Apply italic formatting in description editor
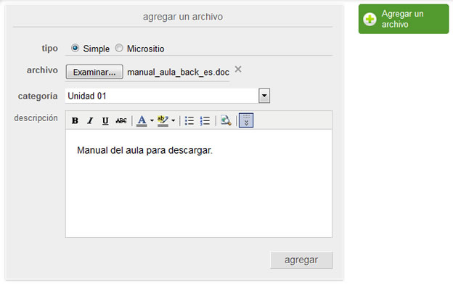 pyautogui.click(x=90, y=120)
